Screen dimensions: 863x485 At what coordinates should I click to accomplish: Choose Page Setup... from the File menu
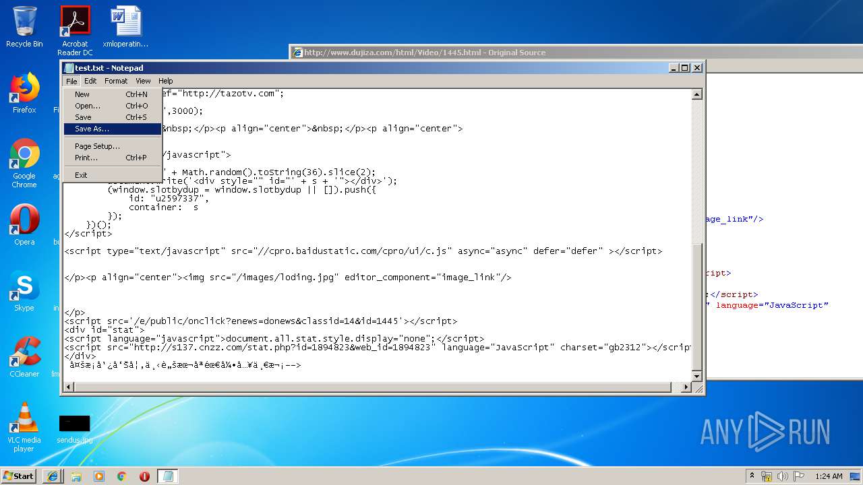tap(112, 146)
